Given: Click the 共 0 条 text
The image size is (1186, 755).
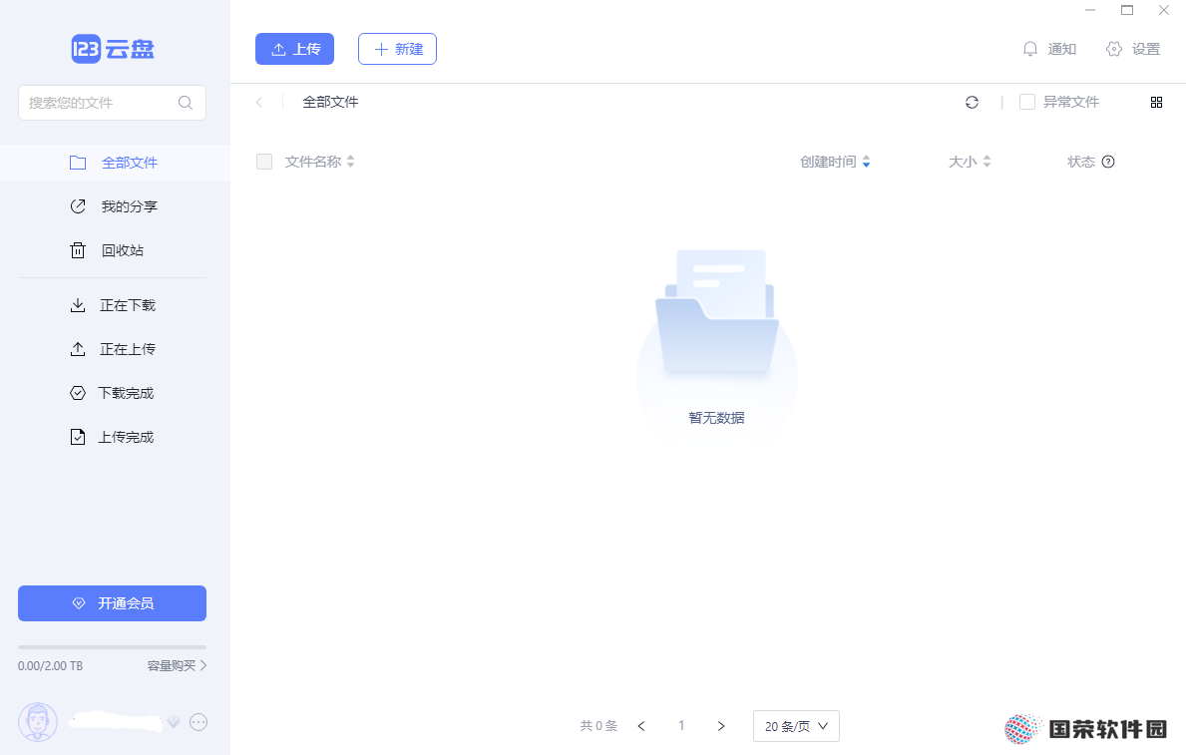Looking at the screenshot, I should pyautogui.click(x=599, y=726).
